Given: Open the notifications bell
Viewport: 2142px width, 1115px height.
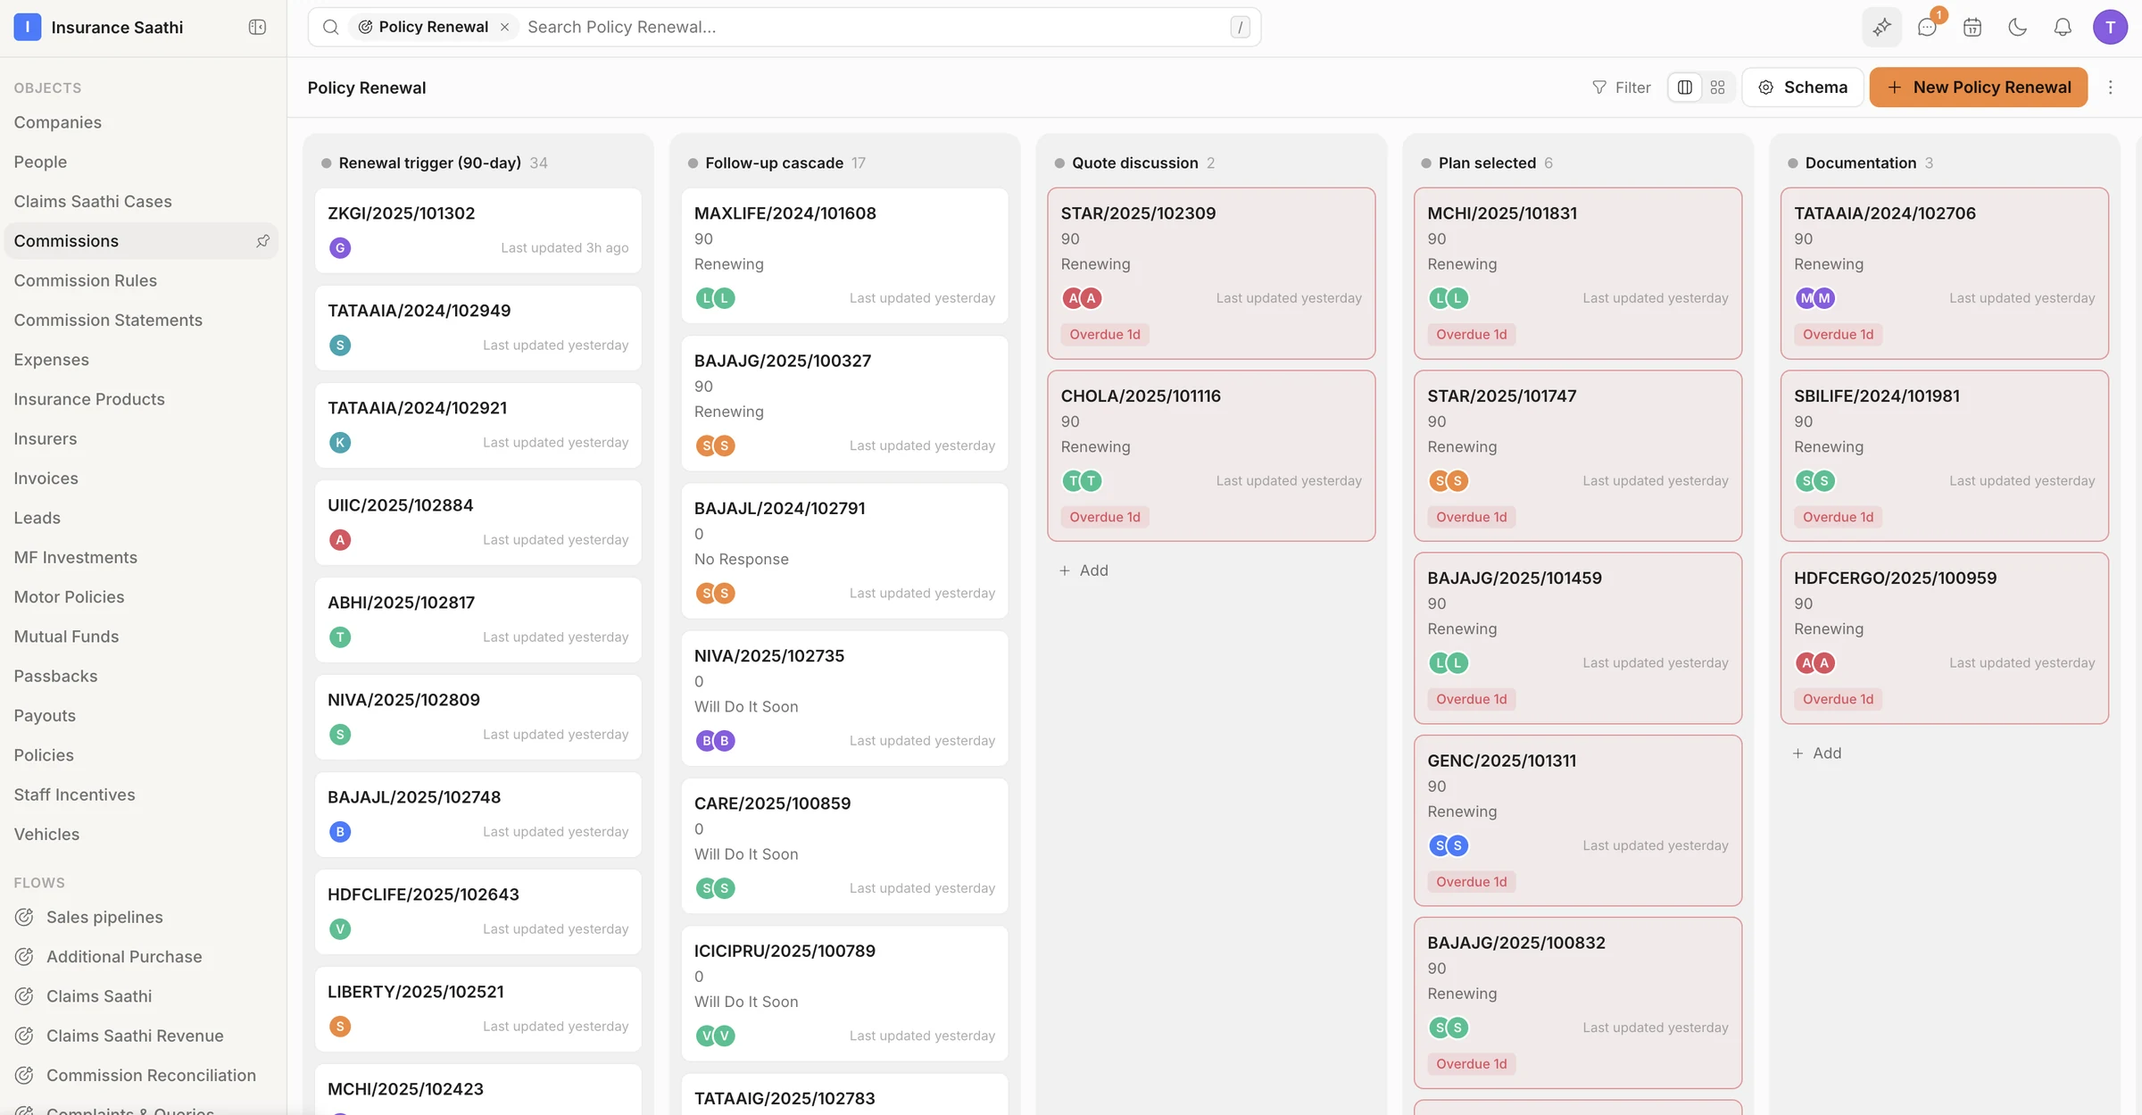Looking at the screenshot, I should coord(2063,27).
